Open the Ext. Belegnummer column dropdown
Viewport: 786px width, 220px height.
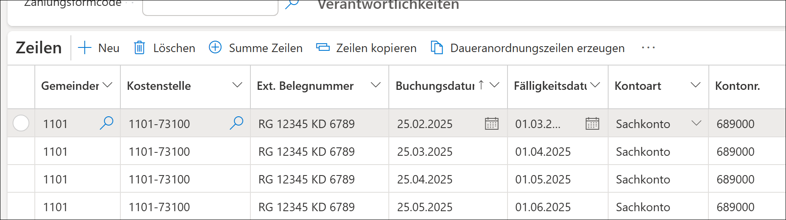[x=376, y=85]
